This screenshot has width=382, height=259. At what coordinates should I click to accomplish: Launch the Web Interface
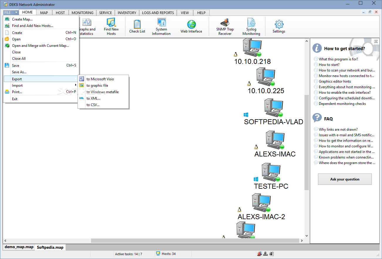tap(191, 27)
